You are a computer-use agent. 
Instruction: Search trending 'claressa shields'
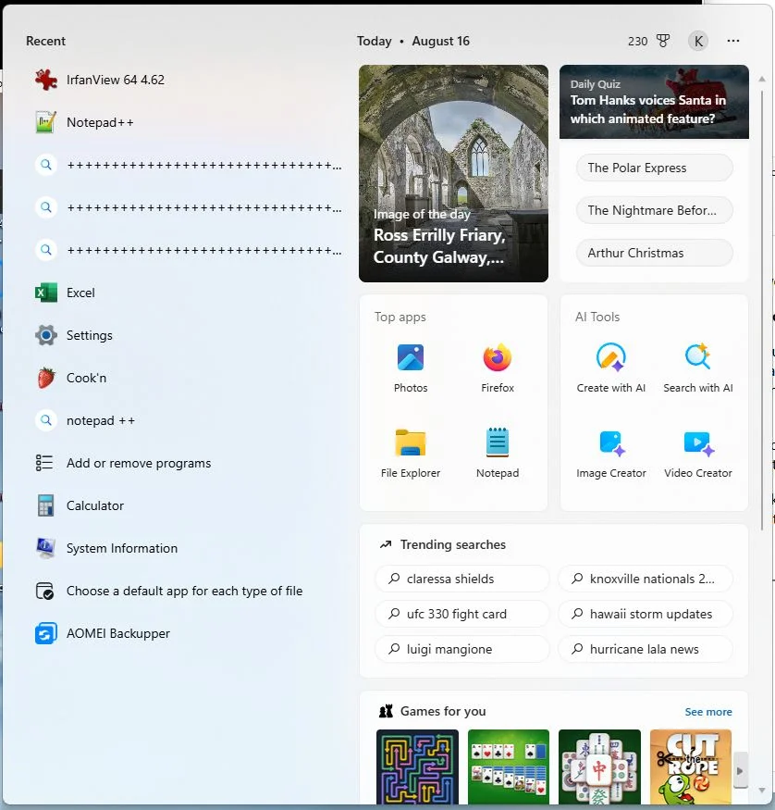tap(462, 579)
